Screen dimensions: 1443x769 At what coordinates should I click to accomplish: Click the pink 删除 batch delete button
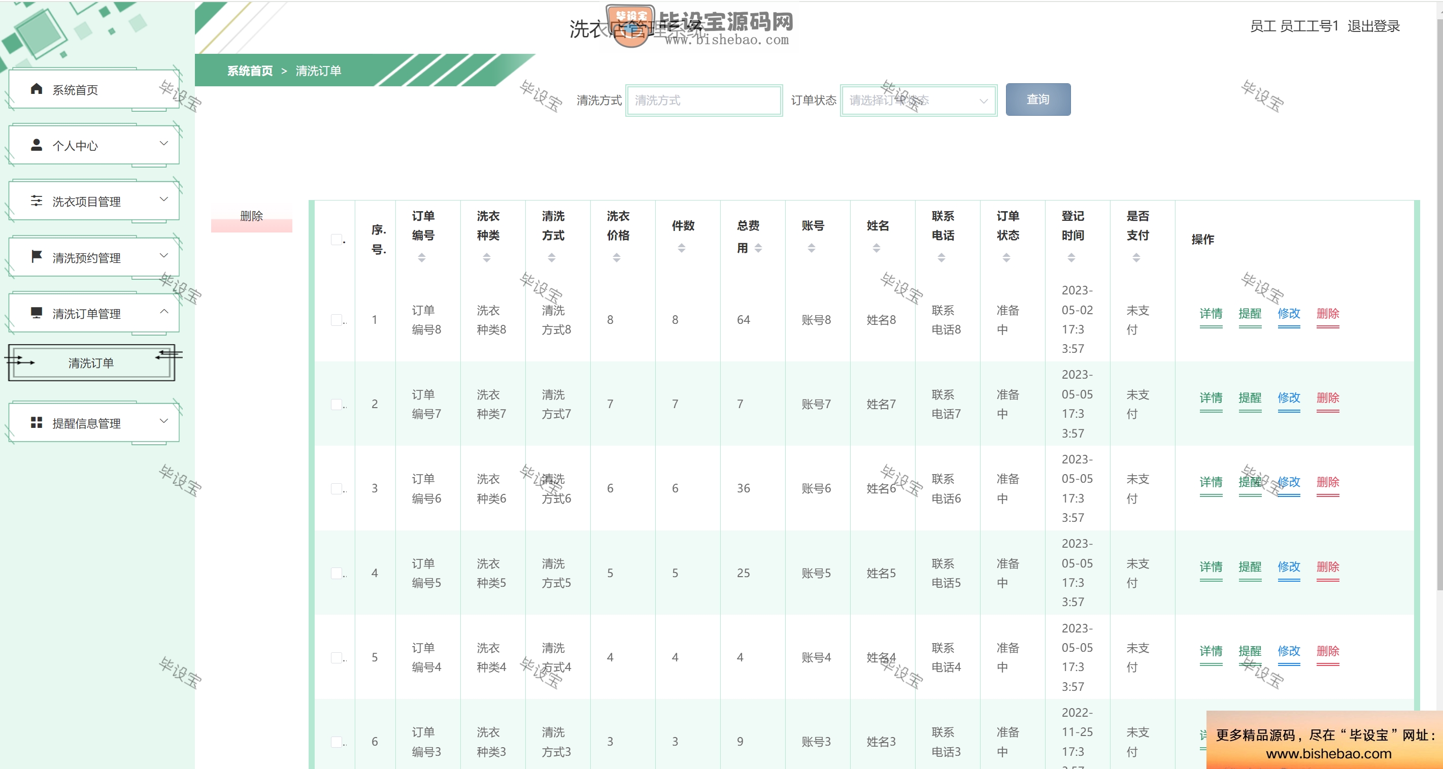(252, 217)
